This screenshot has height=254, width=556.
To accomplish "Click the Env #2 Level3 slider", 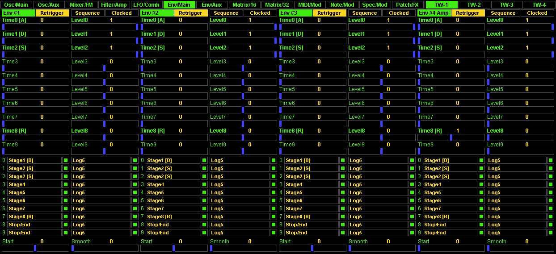I will [244, 68].
